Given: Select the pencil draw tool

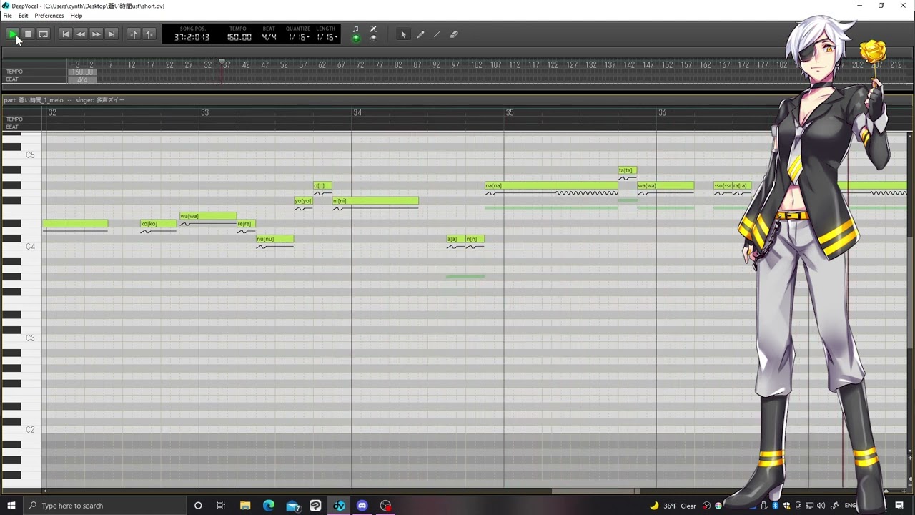Looking at the screenshot, I should point(420,34).
